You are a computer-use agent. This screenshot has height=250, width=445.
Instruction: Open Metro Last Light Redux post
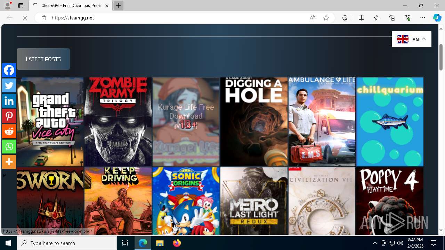pos(254,201)
